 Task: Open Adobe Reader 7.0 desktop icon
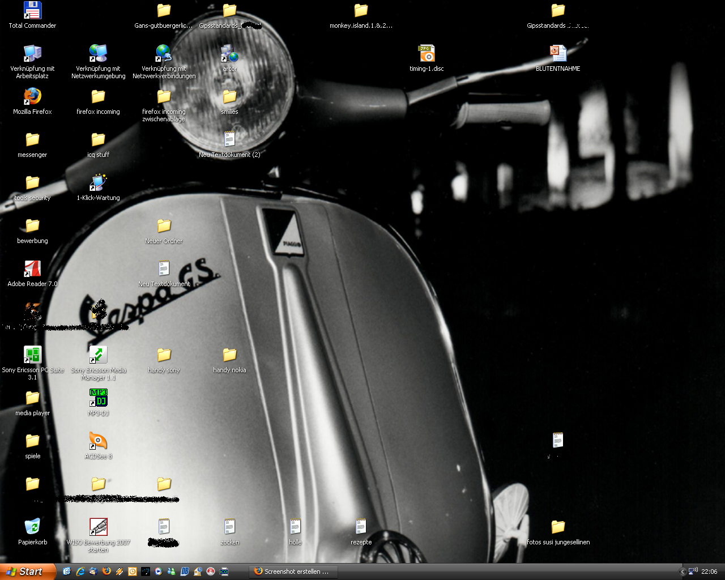pos(32,269)
